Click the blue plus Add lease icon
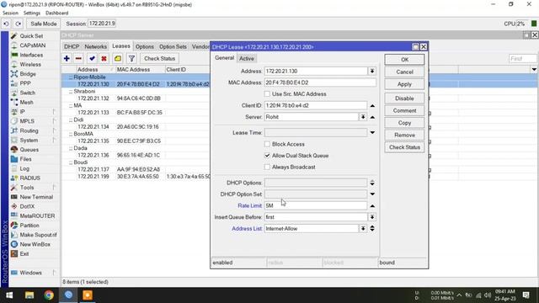Viewport: 539px width, 303px height. (x=67, y=58)
